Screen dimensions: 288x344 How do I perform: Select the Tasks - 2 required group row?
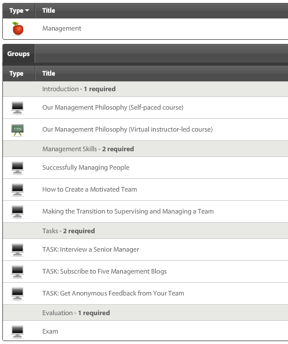(145, 231)
